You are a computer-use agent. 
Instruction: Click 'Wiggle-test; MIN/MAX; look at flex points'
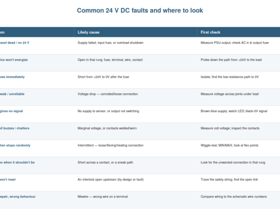click(230, 145)
